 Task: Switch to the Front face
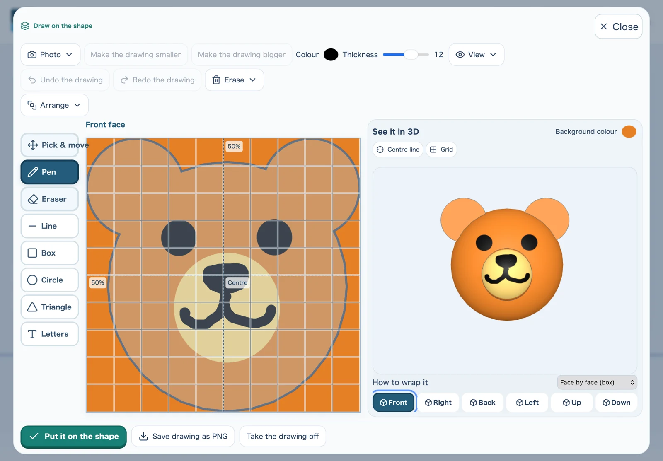394,403
